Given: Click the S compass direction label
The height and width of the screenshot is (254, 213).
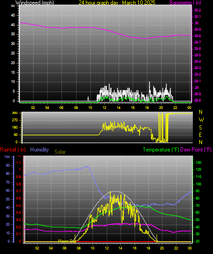Looking at the screenshot, I should coord(200,128).
